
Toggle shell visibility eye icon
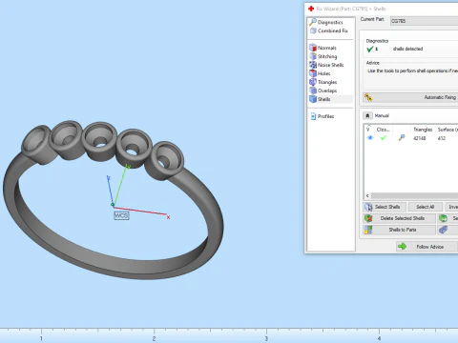pyautogui.click(x=370, y=138)
